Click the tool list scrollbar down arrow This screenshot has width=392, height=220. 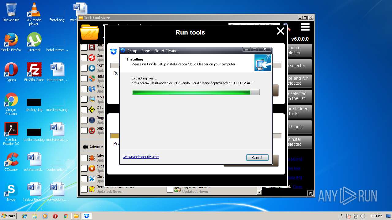pos(259,192)
